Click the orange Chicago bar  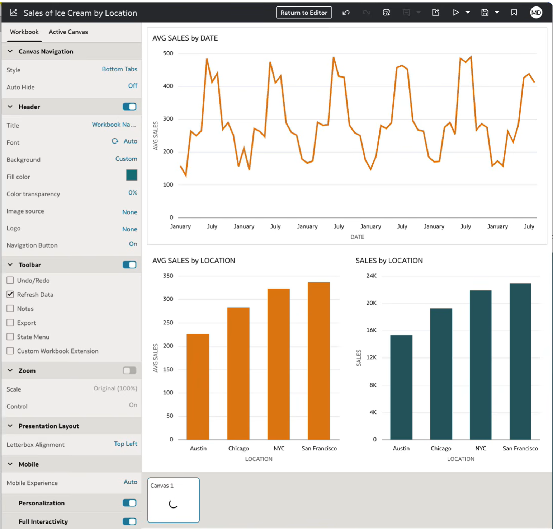click(x=238, y=373)
